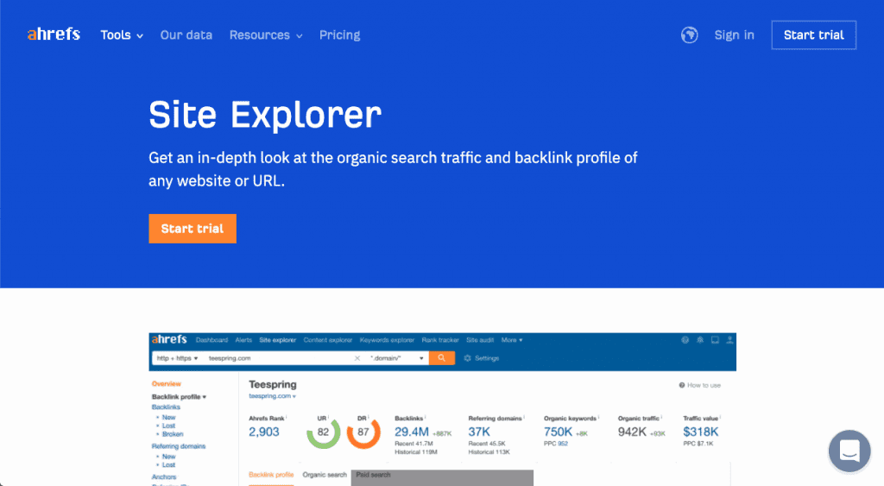This screenshot has height=486, width=884.
Task: Open Referring domains in the demo sidebar
Action: pyautogui.click(x=179, y=446)
